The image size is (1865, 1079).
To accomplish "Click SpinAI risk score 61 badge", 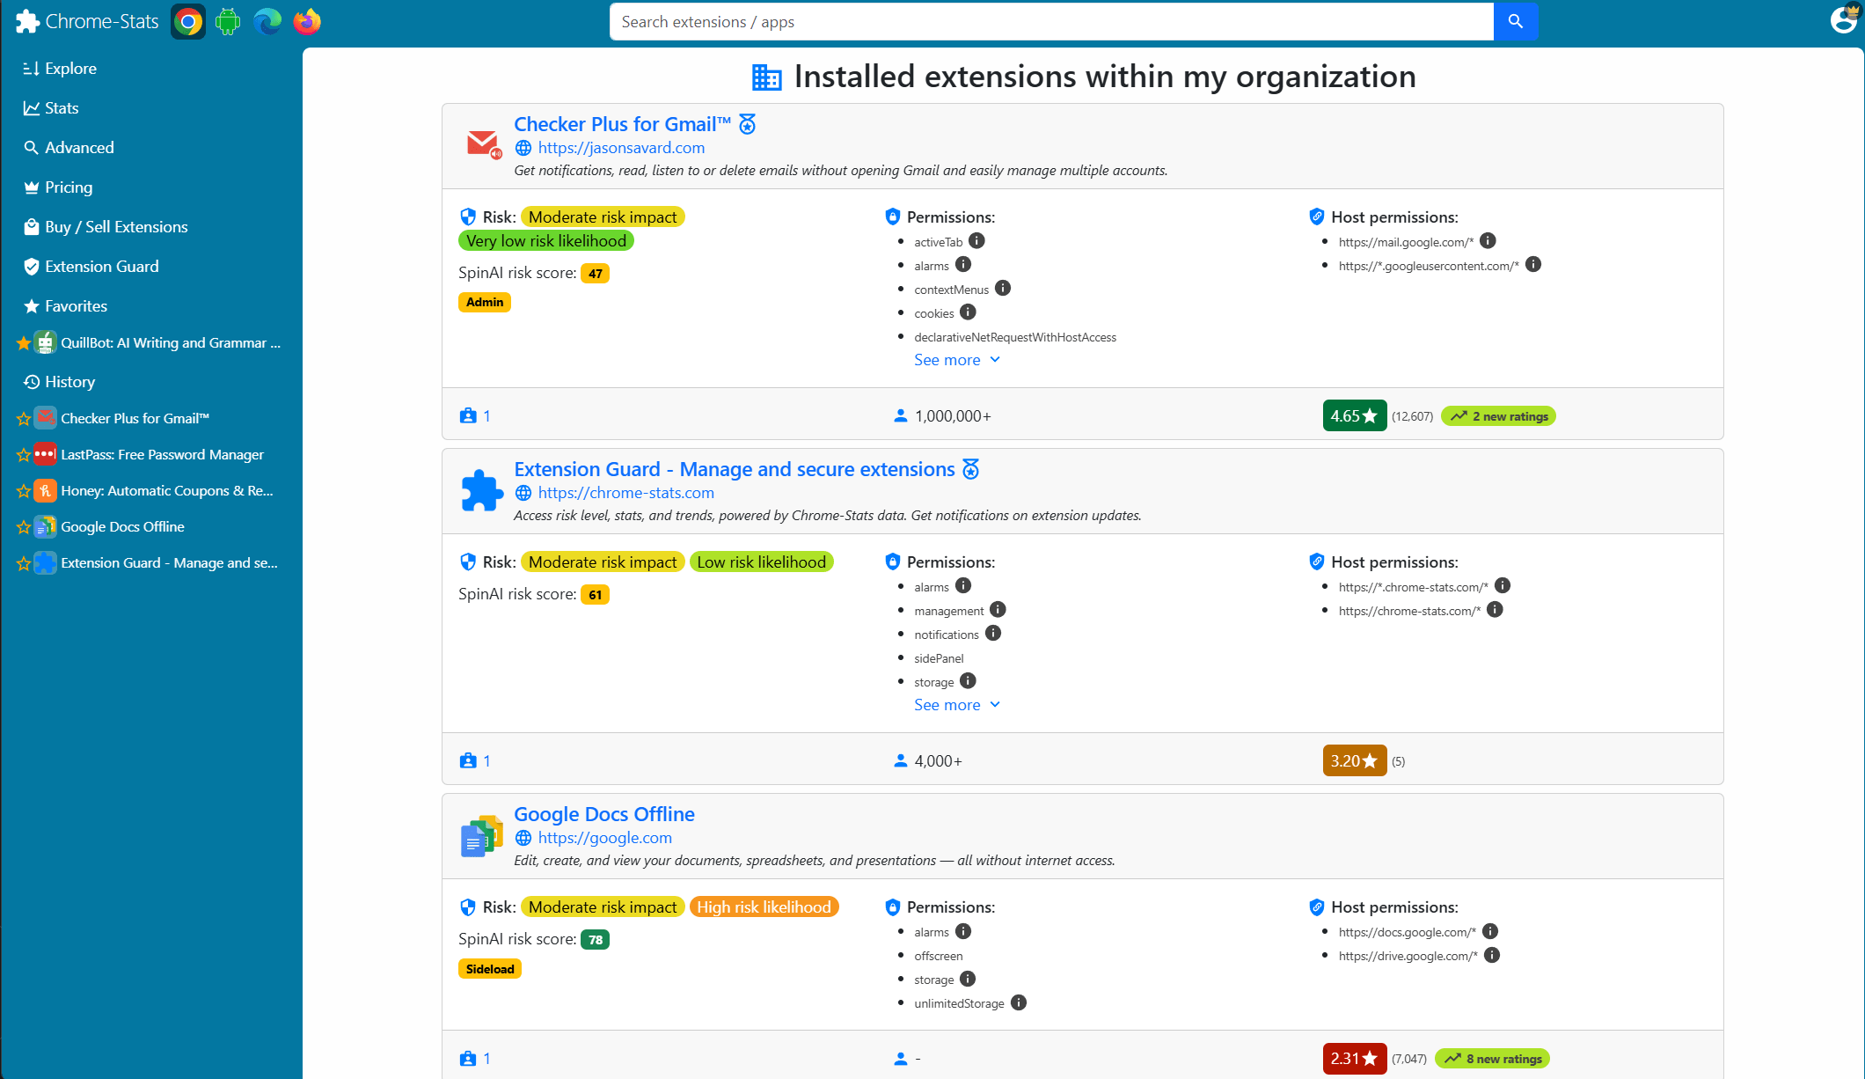I will pyautogui.click(x=596, y=595).
